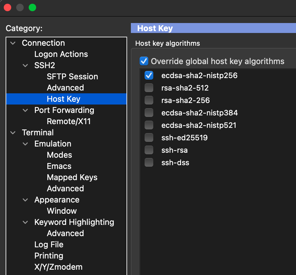Enable the rsa-sha2-512 checkbox
The width and height of the screenshot is (296, 275).
149,88
